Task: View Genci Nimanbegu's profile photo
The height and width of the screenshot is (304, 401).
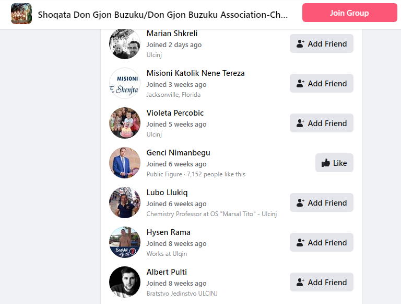Action: coord(125,163)
